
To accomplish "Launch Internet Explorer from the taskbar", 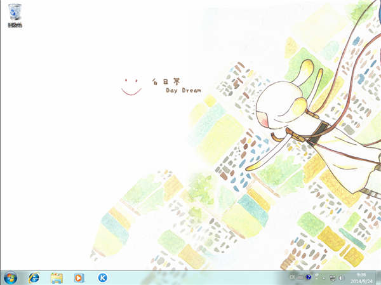I will (x=33, y=277).
